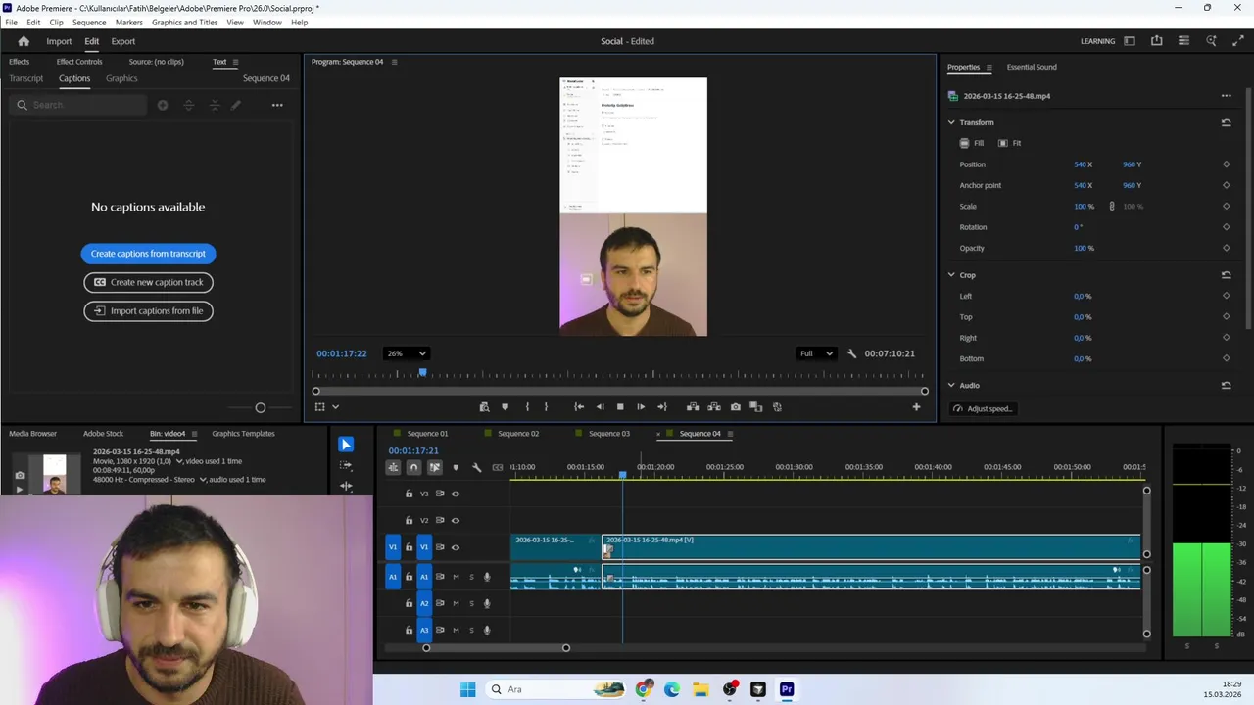The image size is (1254, 705).
Task: Open Program monitor settings wrench
Action: [851, 353]
